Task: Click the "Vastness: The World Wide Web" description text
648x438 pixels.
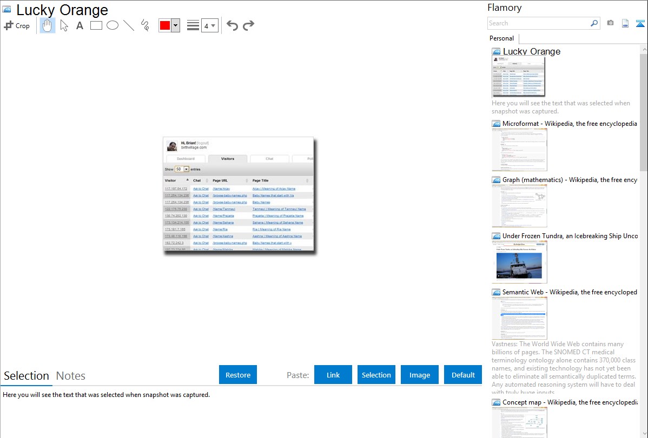Action: [x=564, y=368]
